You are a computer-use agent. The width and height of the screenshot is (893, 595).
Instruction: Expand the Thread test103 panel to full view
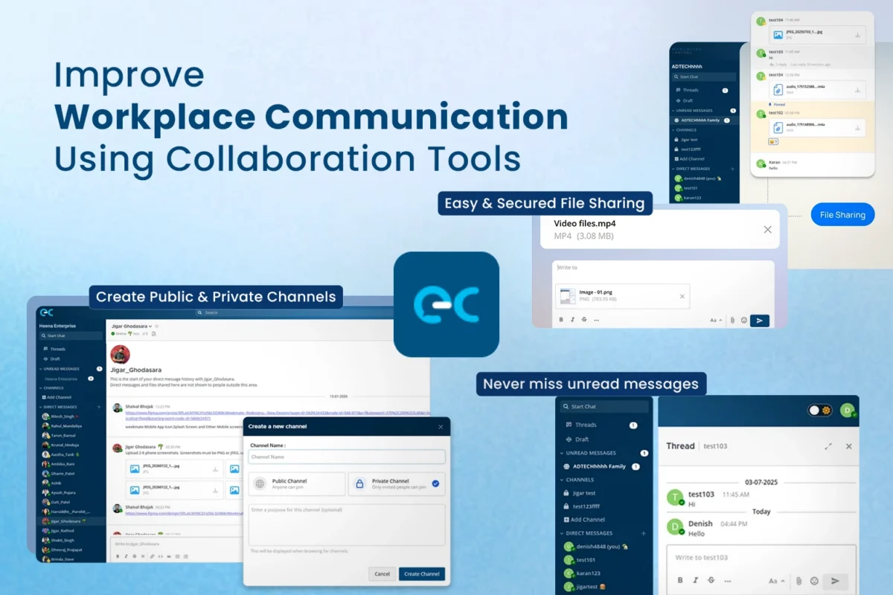pos(828,446)
